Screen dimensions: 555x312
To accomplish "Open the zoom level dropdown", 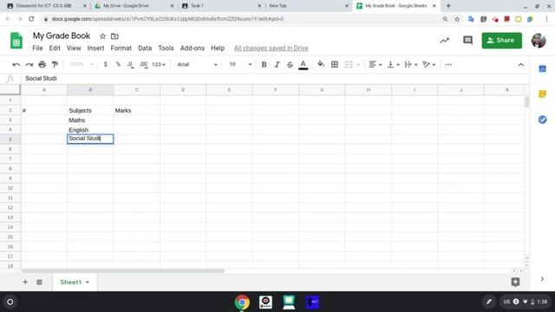I will click(82, 64).
